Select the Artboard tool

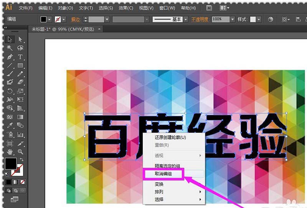pos(10,143)
